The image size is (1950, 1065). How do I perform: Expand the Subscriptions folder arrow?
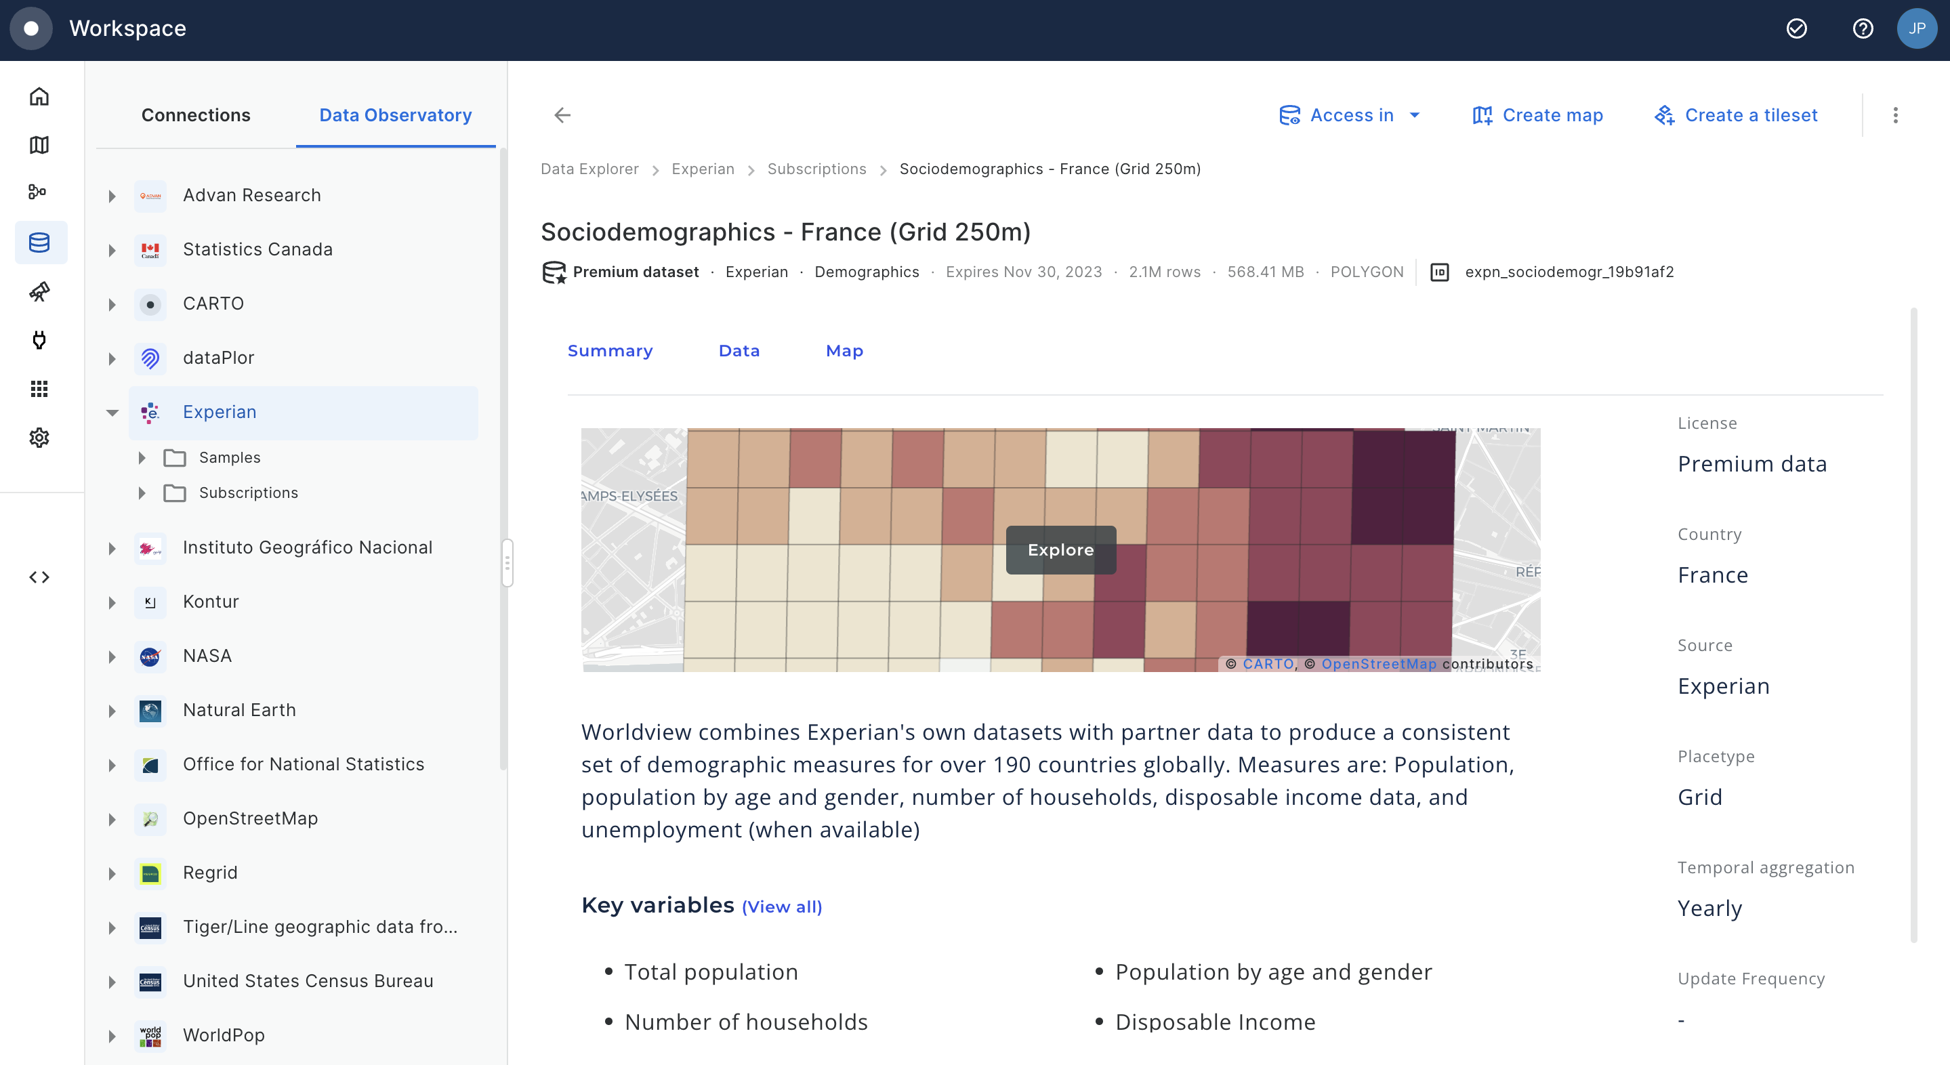tap(142, 493)
